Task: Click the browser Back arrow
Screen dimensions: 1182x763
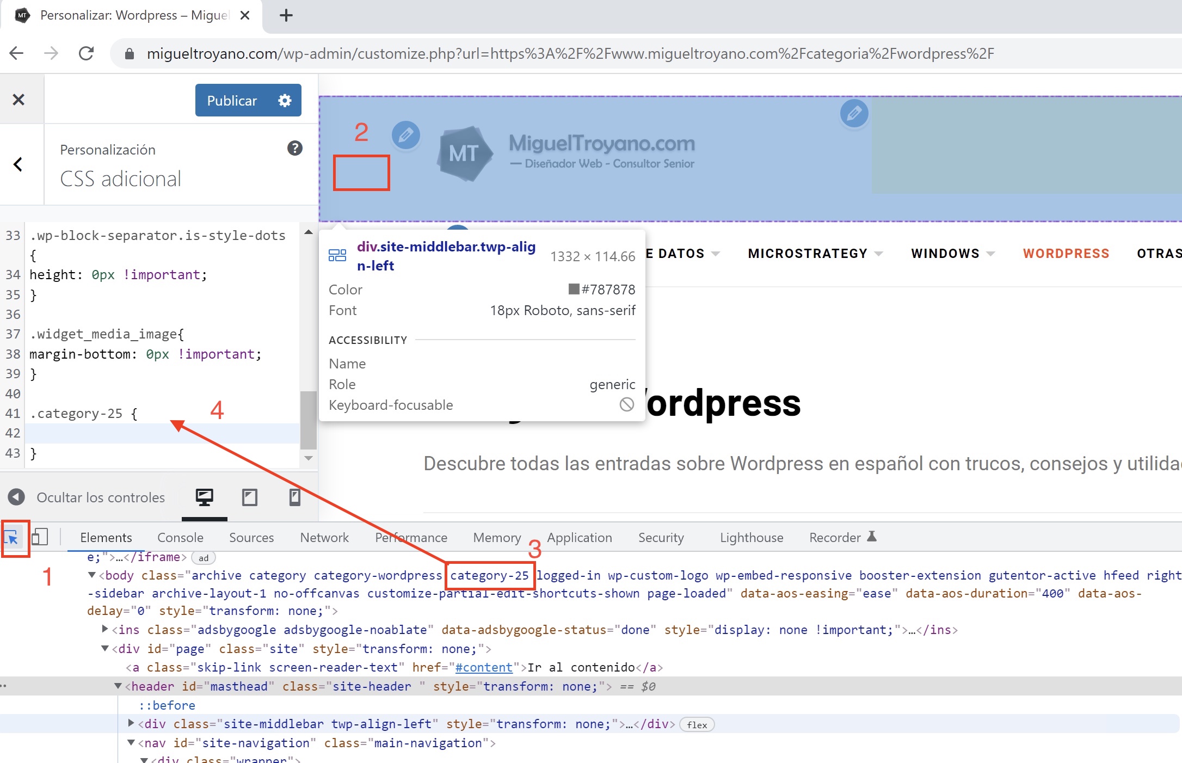Action: [x=17, y=53]
